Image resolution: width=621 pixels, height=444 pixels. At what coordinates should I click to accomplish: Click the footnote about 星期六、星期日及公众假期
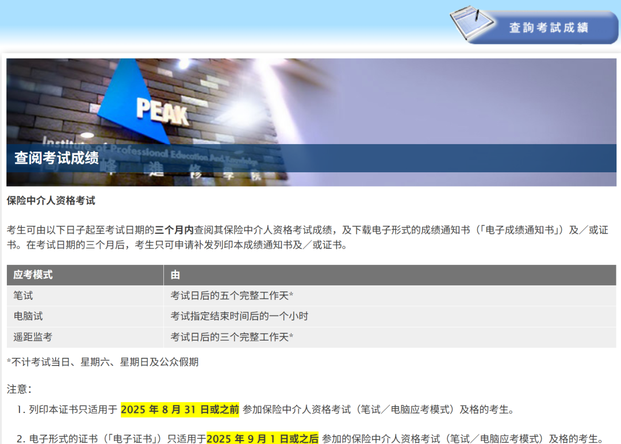coord(102,362)
